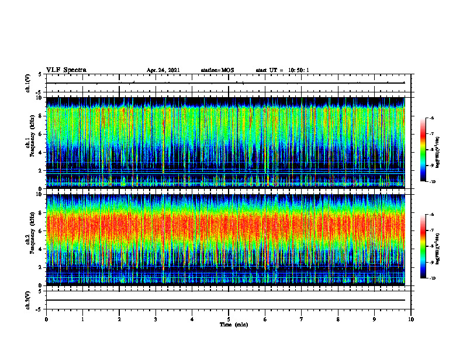The height and width of the screenshot is (358, 463).
Task: Click the ch.1 waveform trace line
Action: pos(226,83)
